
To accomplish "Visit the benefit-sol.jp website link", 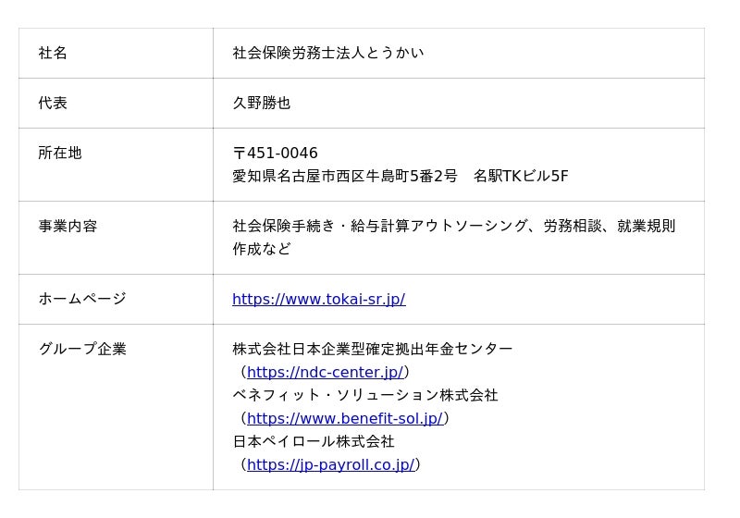I will pos(344,418).
